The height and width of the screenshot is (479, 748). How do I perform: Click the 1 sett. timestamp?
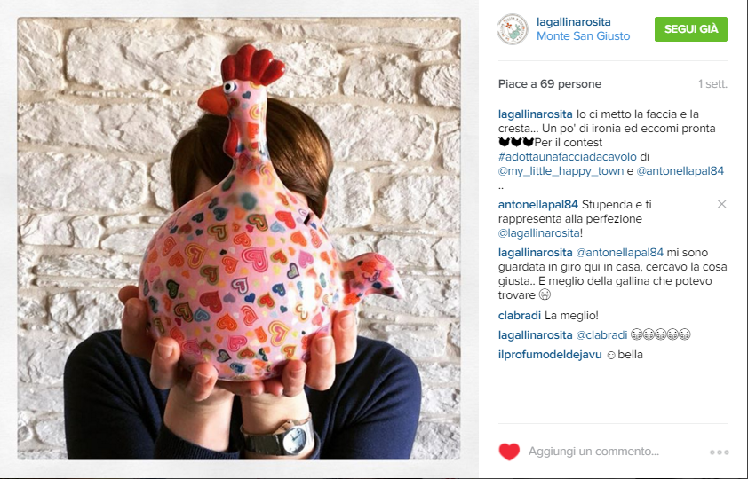point(712,84)
